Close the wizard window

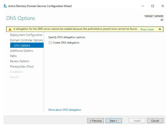163,6
